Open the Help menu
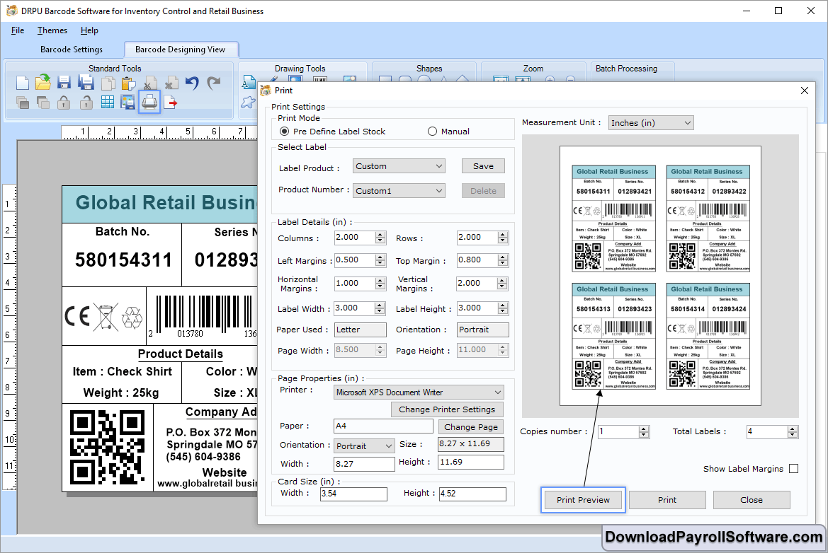The height and width of the screenshot is (553, 828). pyautogui.click(x=89, y=30)
